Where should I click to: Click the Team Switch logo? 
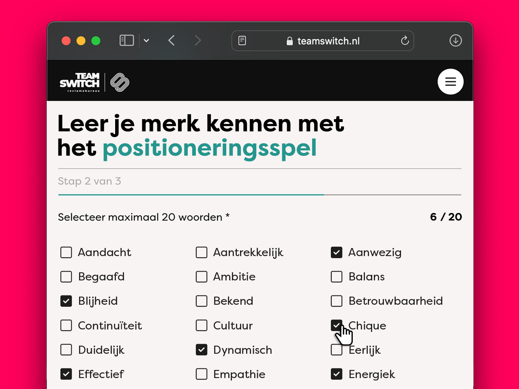(94, 82)
